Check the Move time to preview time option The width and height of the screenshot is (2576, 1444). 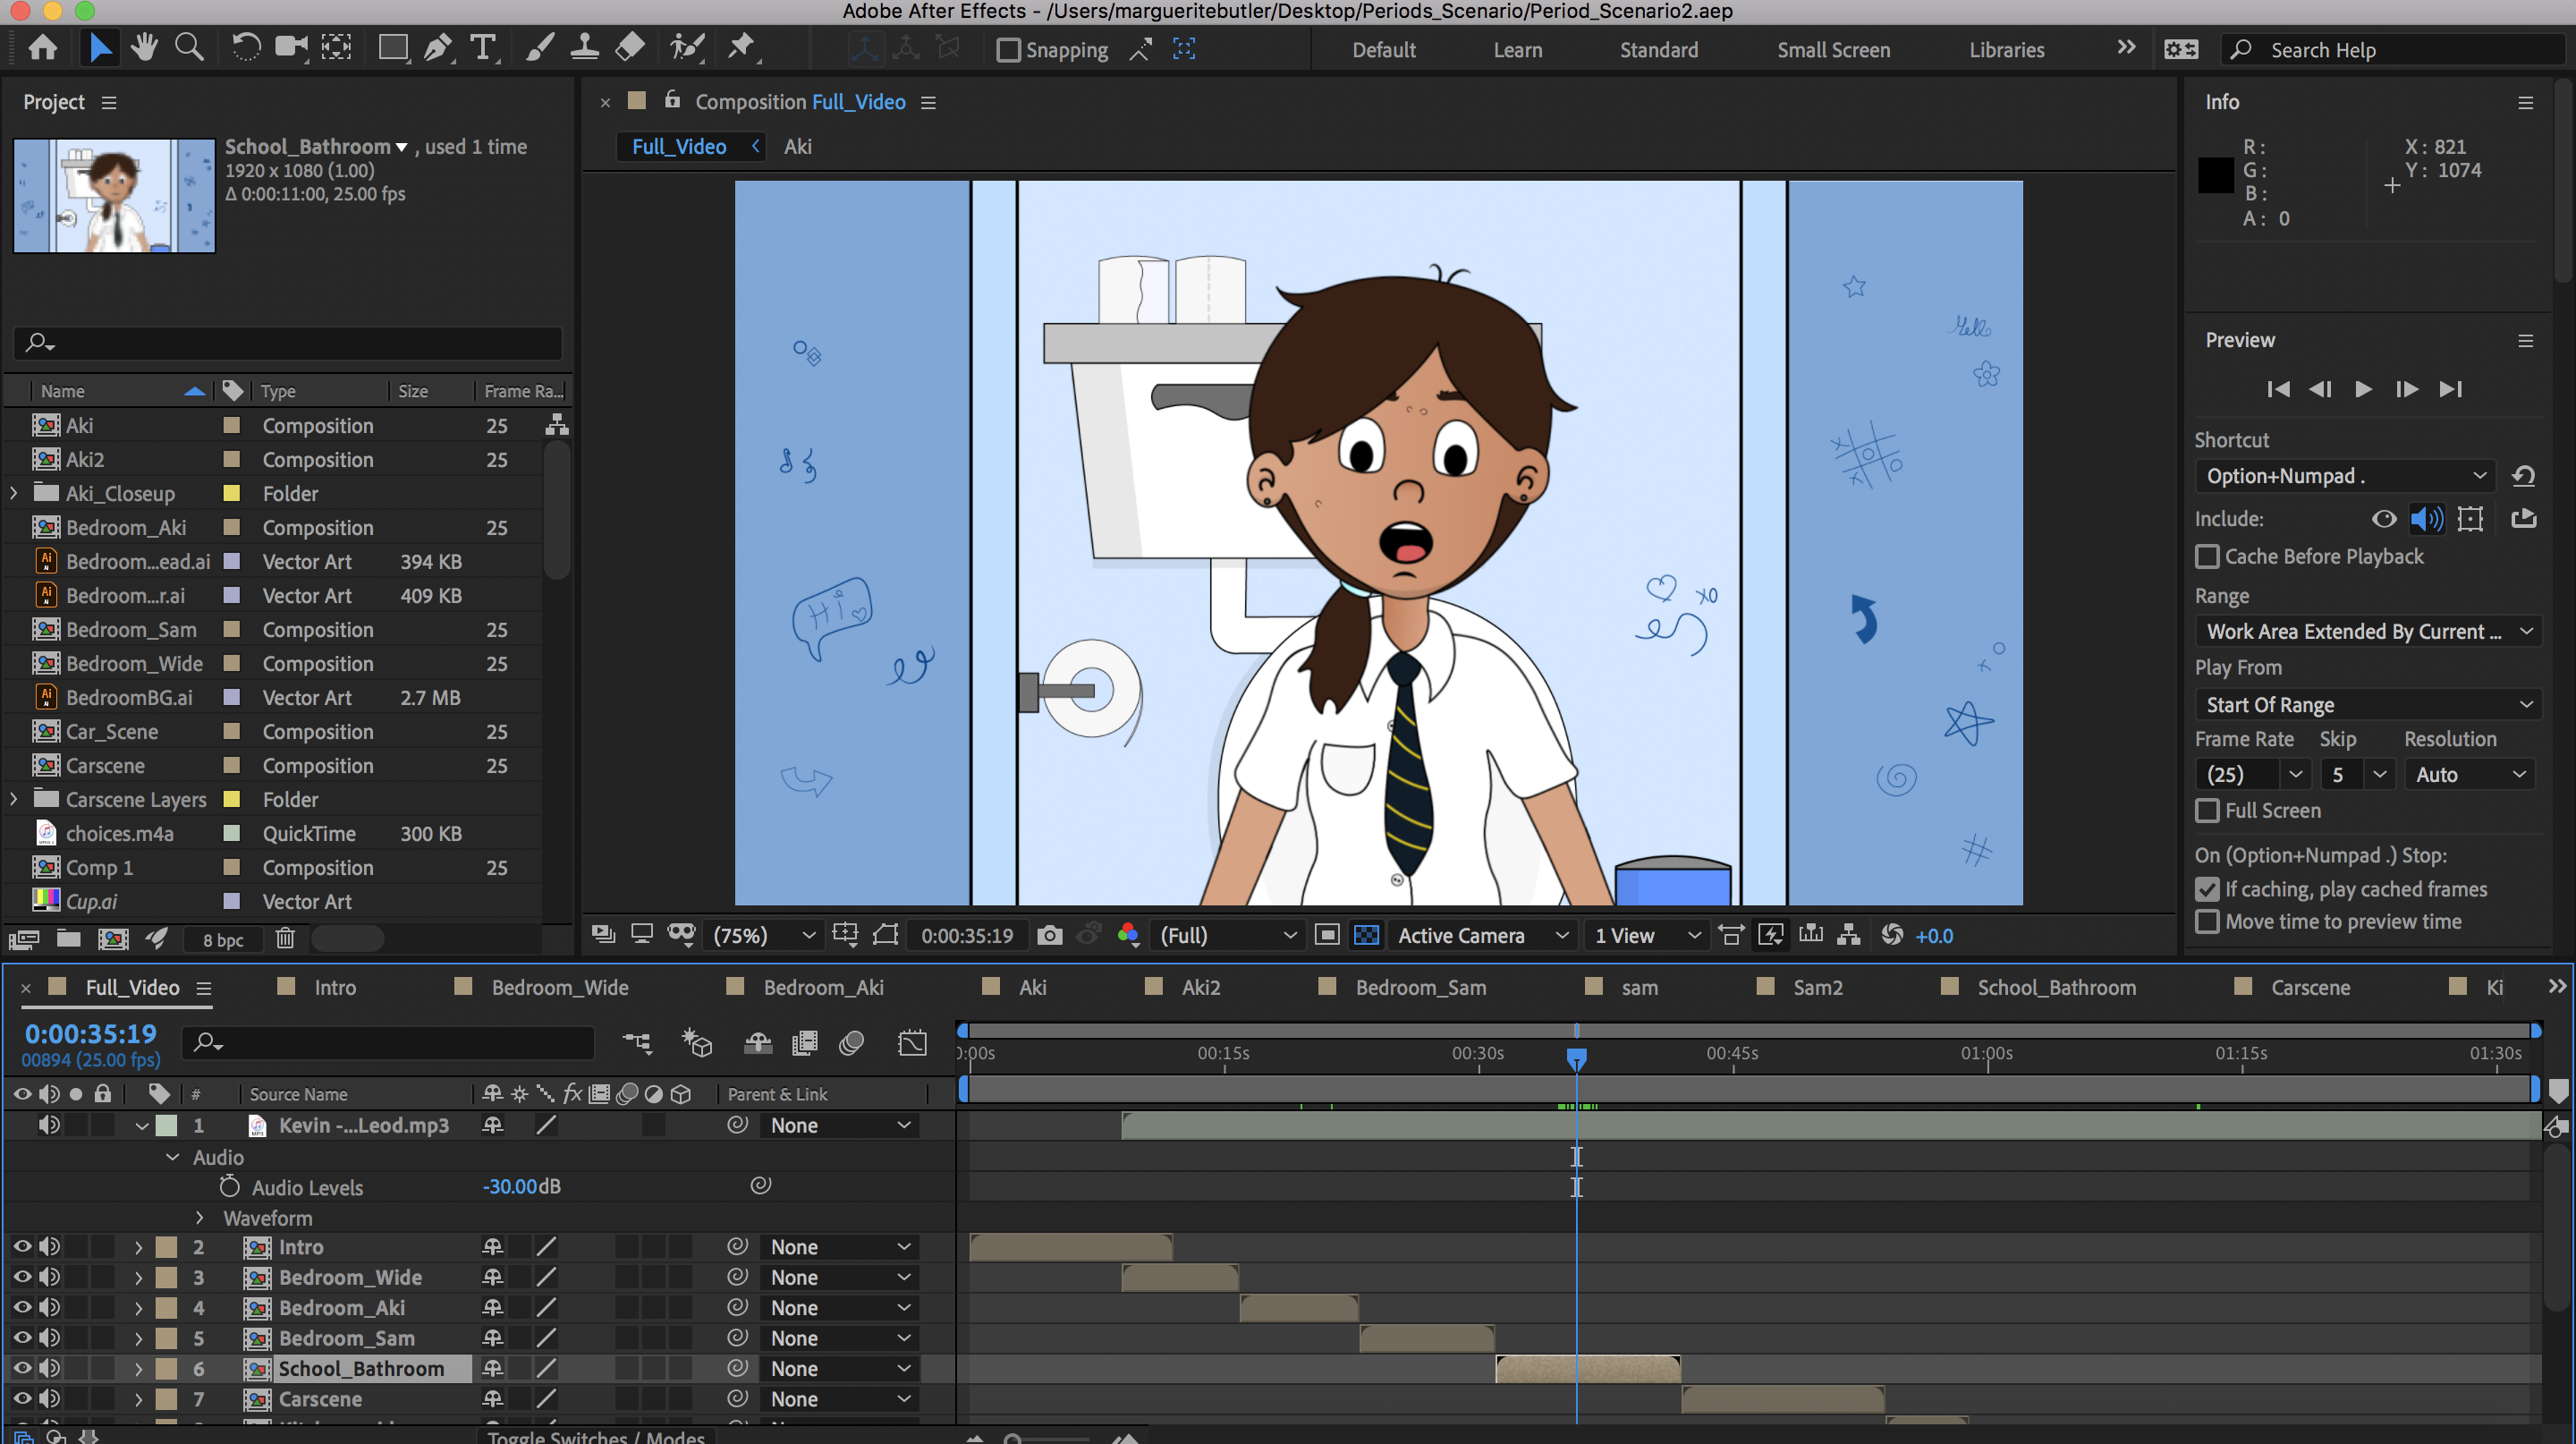coord(2209,922)
